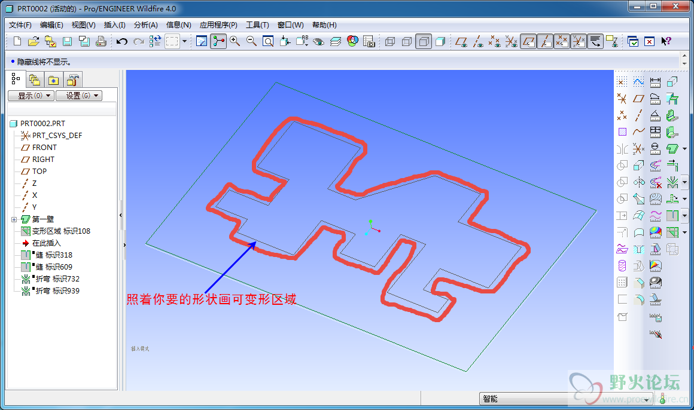Select the FRONT datum plane
Screen dimensions: 694x410
click(44, 147)
